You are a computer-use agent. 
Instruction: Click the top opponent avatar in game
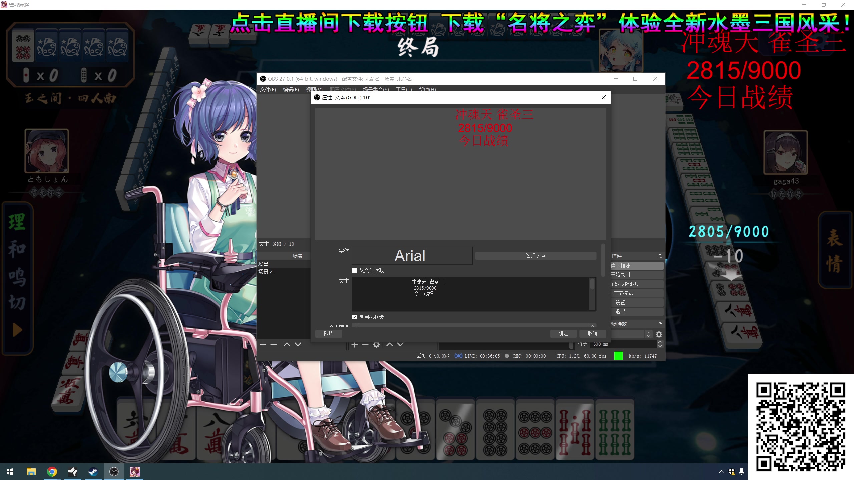[x=621, y=51]
